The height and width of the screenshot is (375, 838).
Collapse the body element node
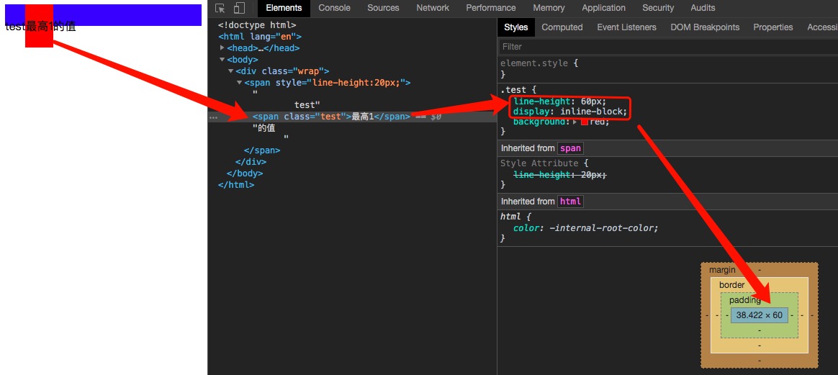[222, 60]
